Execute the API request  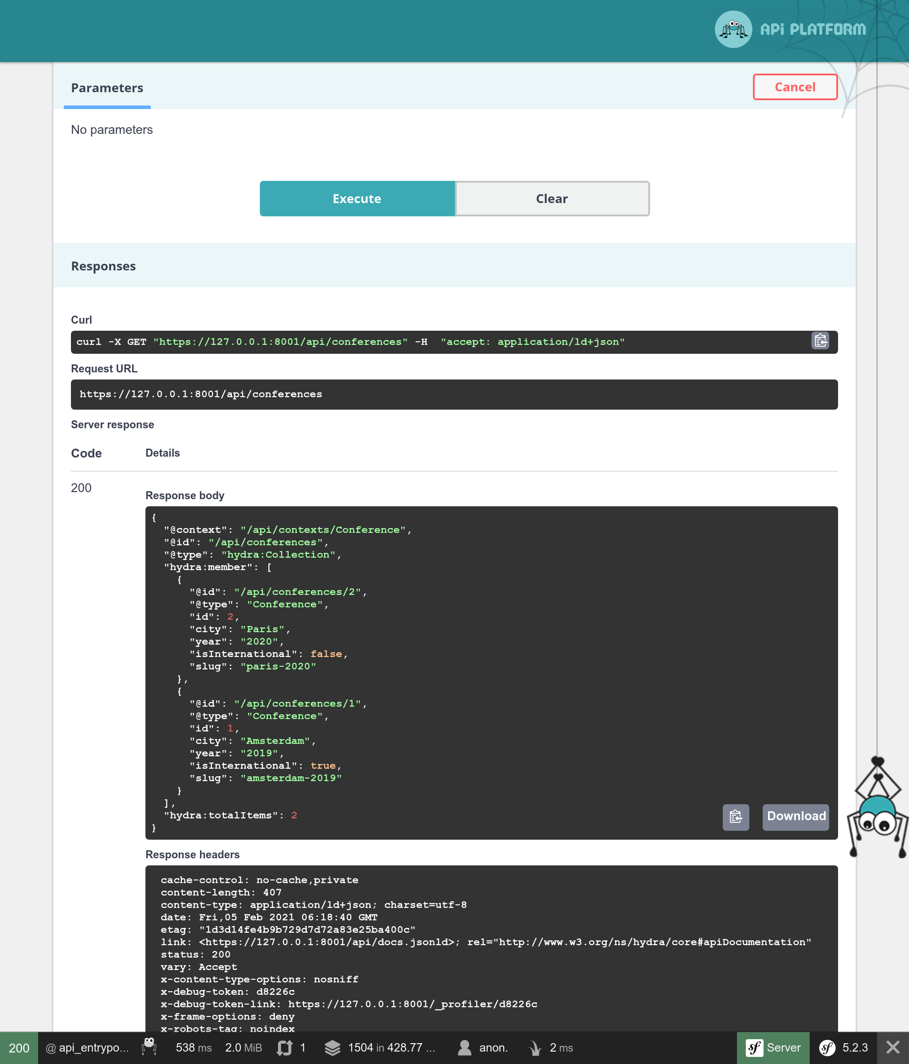click(357, 199)
